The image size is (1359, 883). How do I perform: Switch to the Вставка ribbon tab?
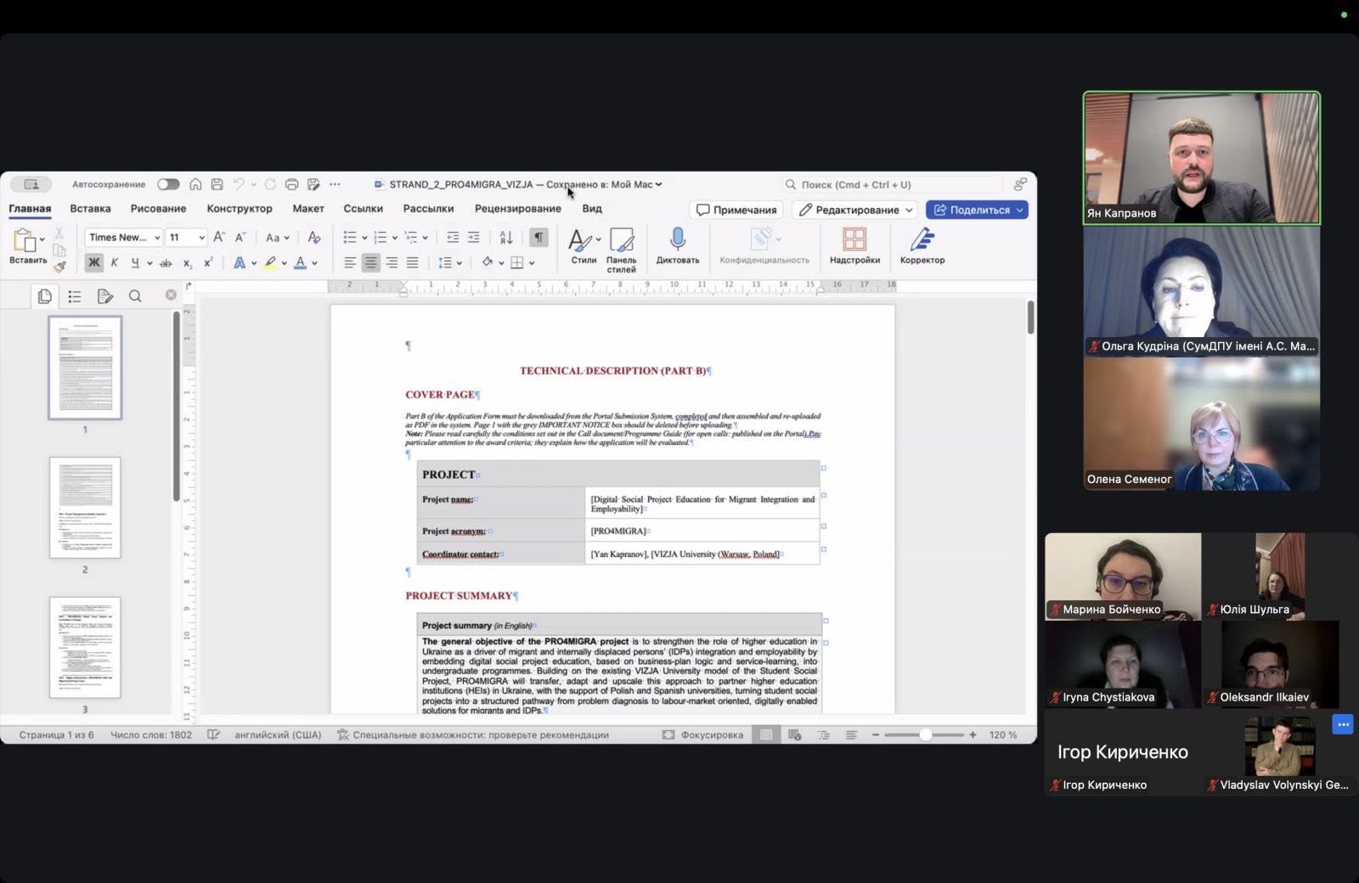(x=90, y=209)
